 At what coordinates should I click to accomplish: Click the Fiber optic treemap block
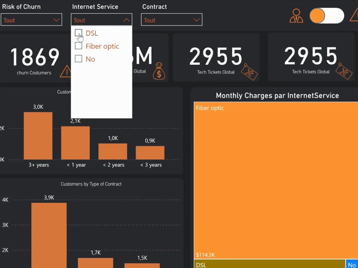[x=276, y=180]
